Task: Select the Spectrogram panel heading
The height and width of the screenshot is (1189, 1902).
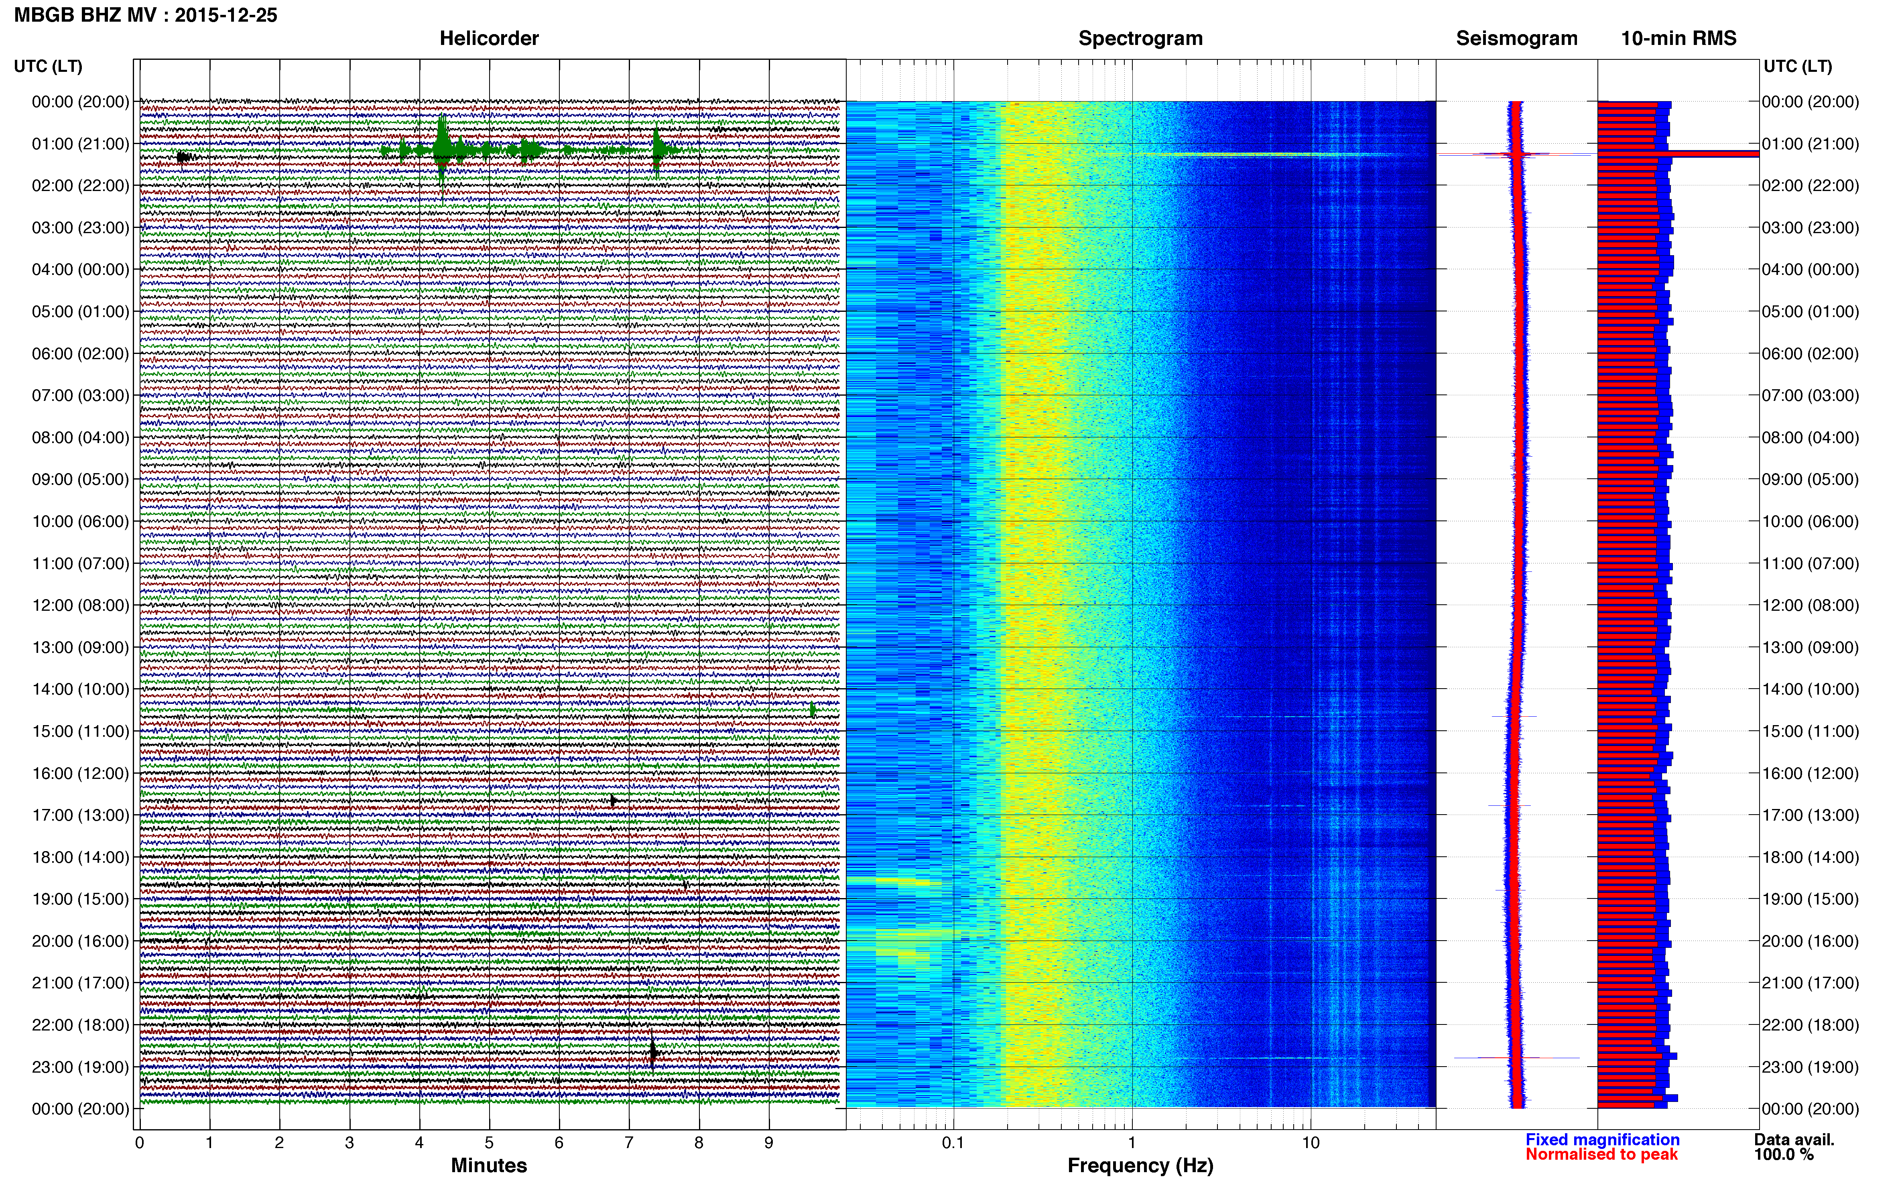Action: (1140, 39)
